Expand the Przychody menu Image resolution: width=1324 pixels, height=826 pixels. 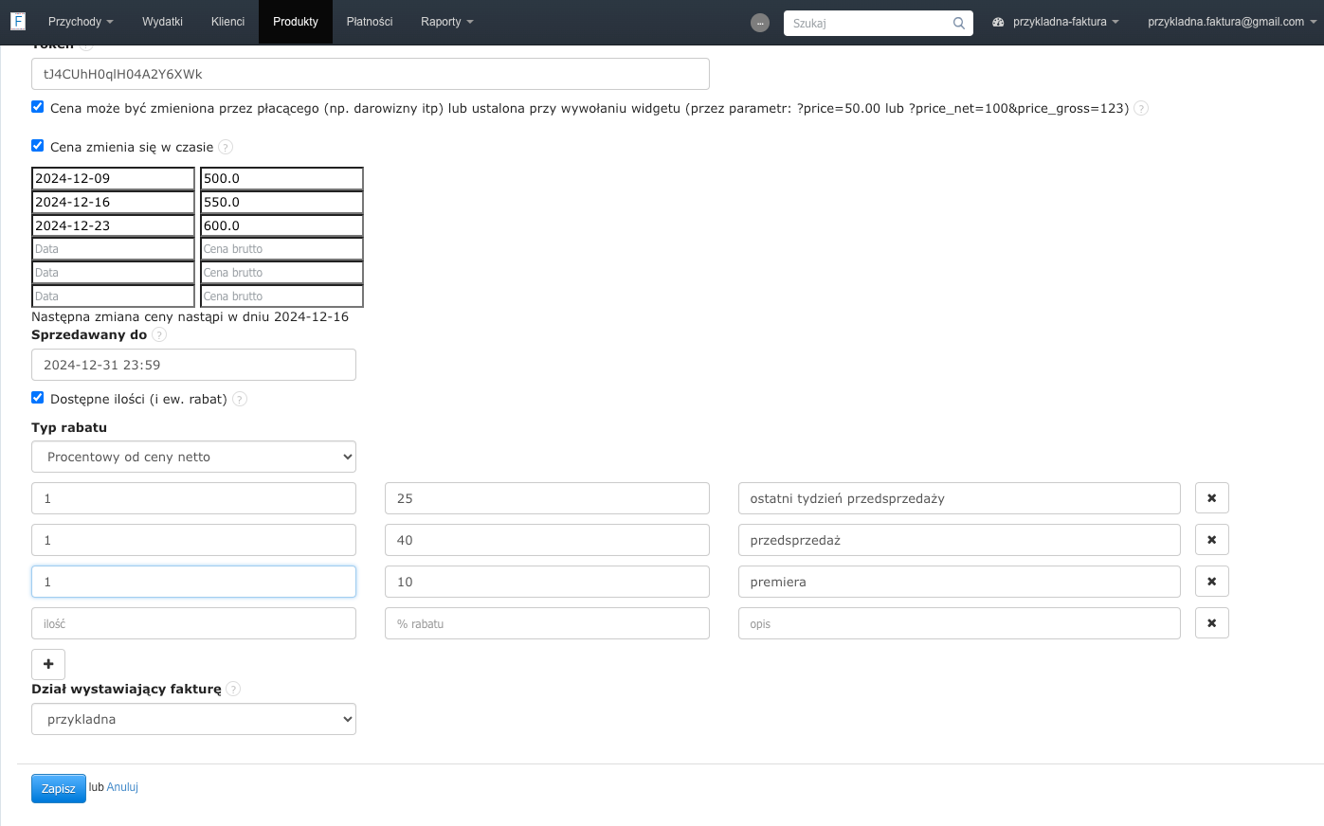pos(81,22)
